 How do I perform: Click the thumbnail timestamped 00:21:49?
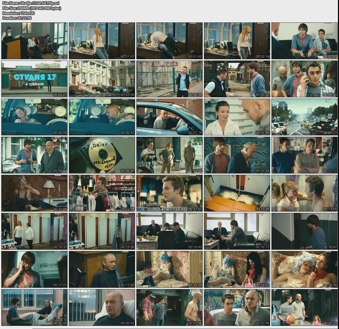(x=237, y=307)
